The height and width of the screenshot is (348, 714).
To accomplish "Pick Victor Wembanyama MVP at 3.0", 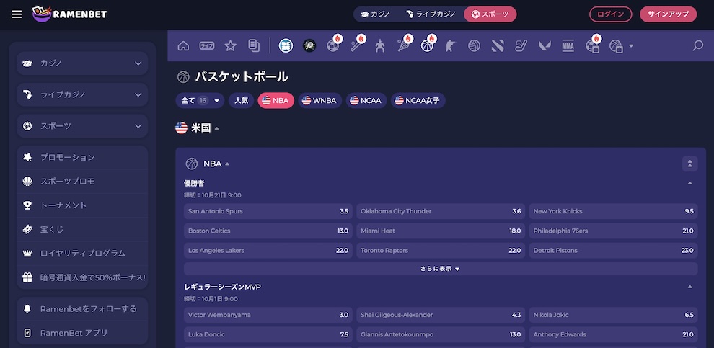I will click(x=268, y=316).
